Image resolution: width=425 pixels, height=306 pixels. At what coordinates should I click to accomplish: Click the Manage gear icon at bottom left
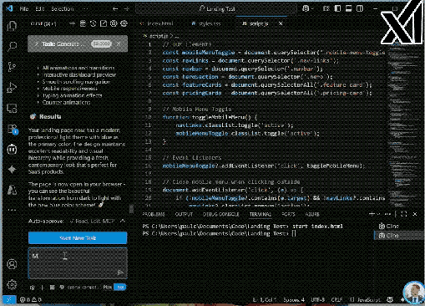[12, 284]
